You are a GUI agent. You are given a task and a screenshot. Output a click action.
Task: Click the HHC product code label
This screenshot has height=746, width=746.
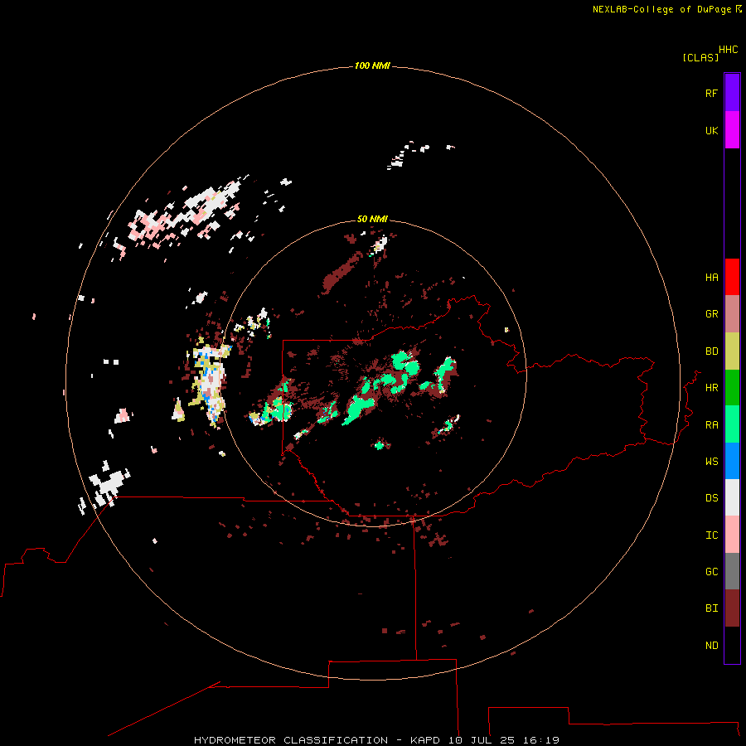pos(729,50)
